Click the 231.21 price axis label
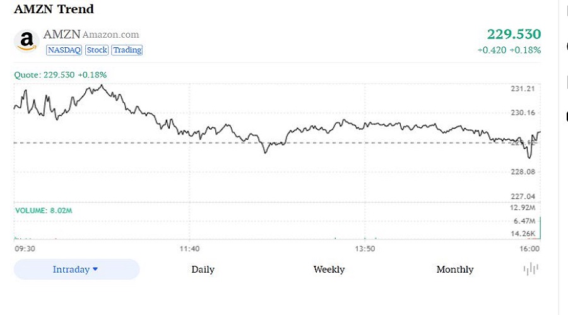Viewport: 568px width, 315px height. coord(523,89)
